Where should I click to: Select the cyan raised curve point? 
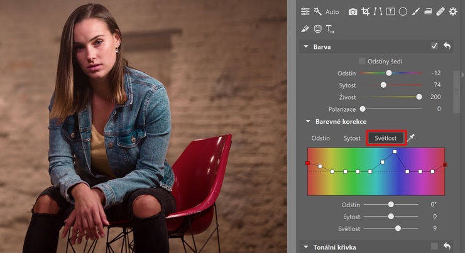coord(383,162)
